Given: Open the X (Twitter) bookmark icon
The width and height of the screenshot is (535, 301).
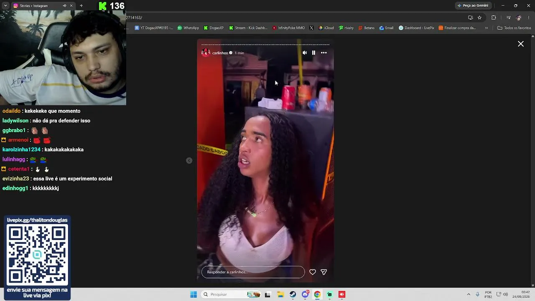Looking at the screenshot, I should (311, 28).
